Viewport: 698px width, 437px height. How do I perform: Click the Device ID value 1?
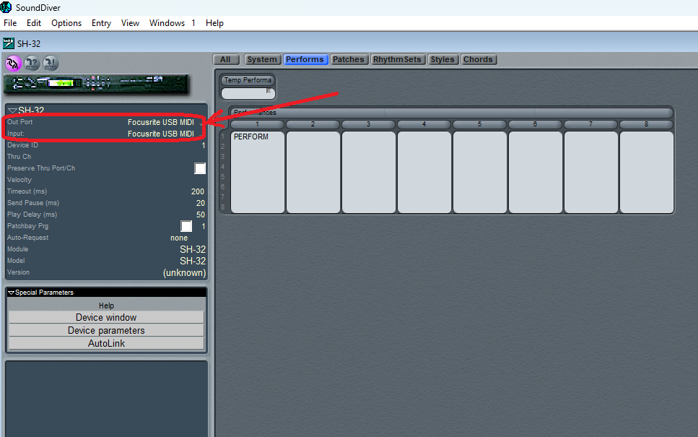point(204,145)
